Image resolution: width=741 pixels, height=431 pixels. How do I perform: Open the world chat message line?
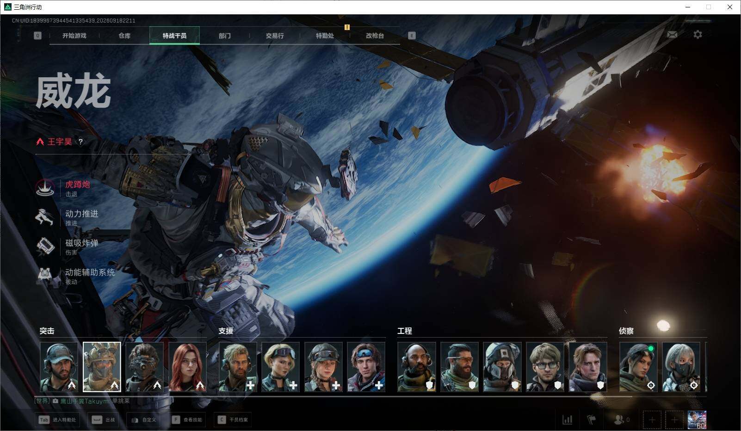(82, 401)
